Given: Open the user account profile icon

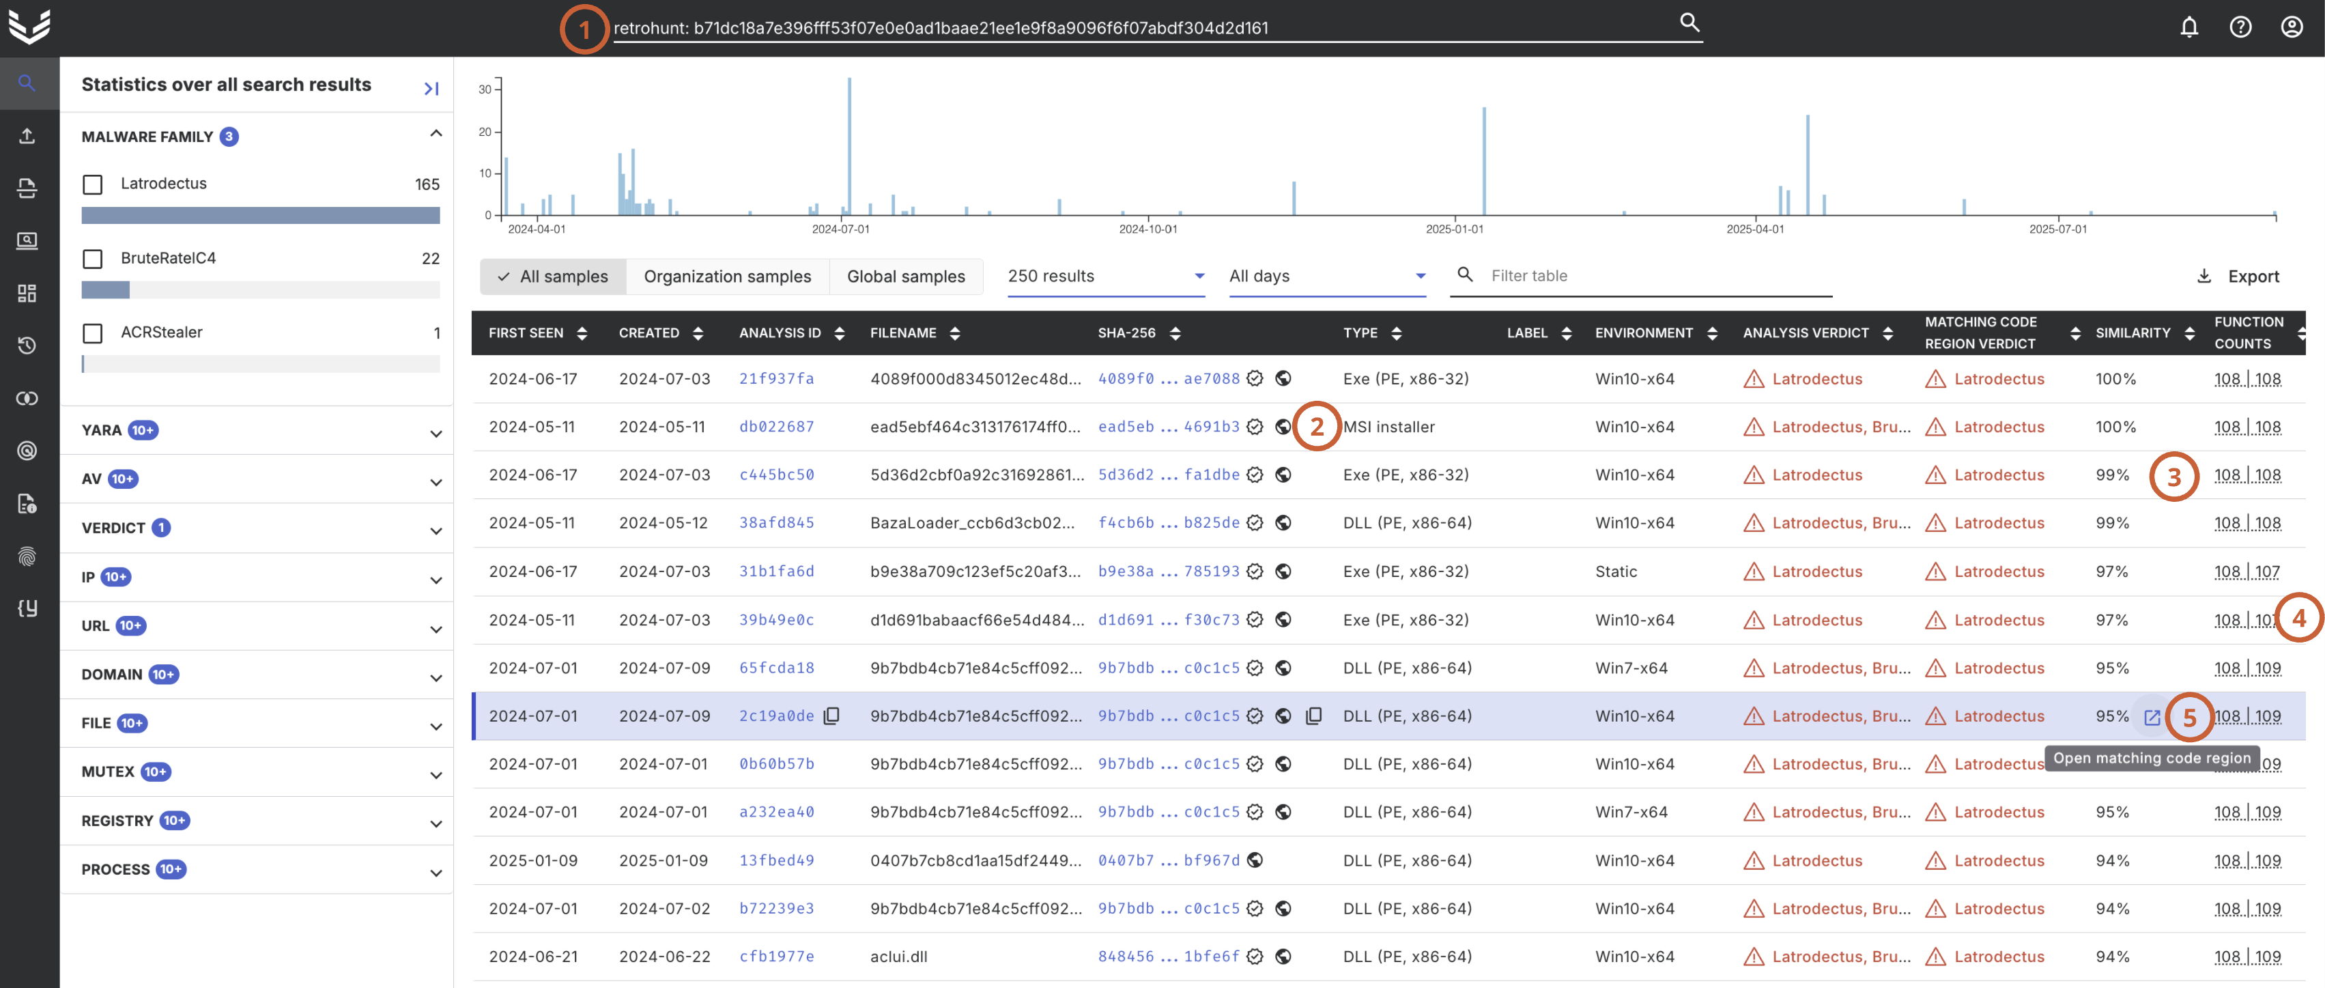Looking at the screenshot, I should tap(2292, 27).
